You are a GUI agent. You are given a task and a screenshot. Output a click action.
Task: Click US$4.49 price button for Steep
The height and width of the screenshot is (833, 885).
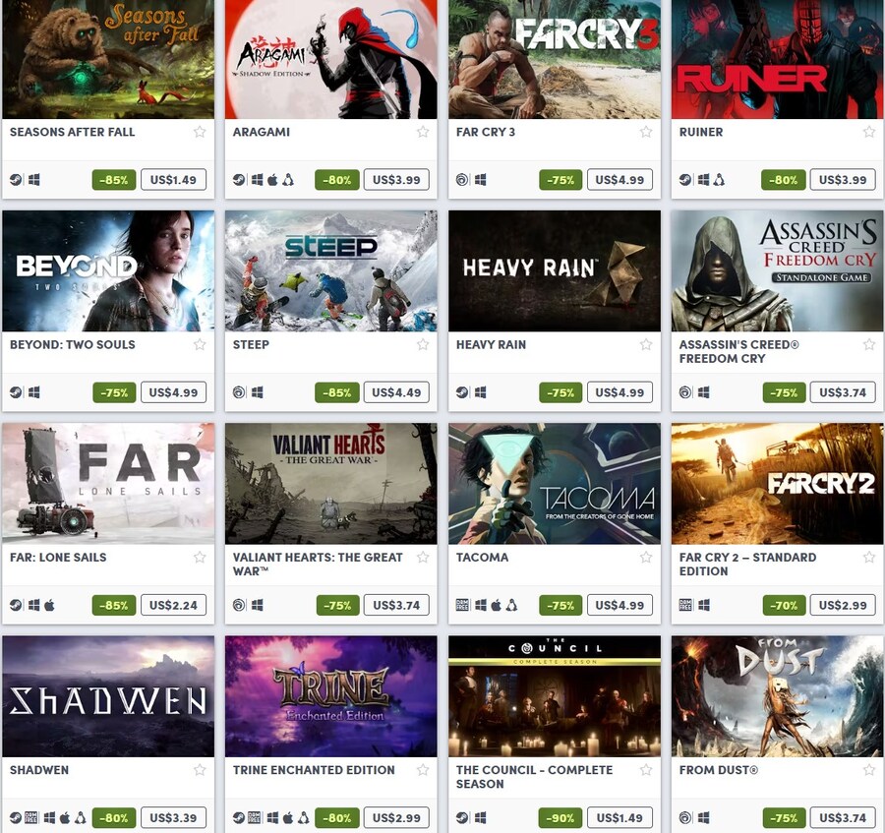pos(396,392)
